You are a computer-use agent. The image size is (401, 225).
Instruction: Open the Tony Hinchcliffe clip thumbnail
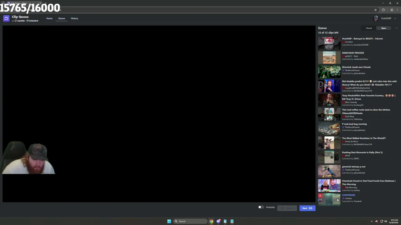(329, 100)
